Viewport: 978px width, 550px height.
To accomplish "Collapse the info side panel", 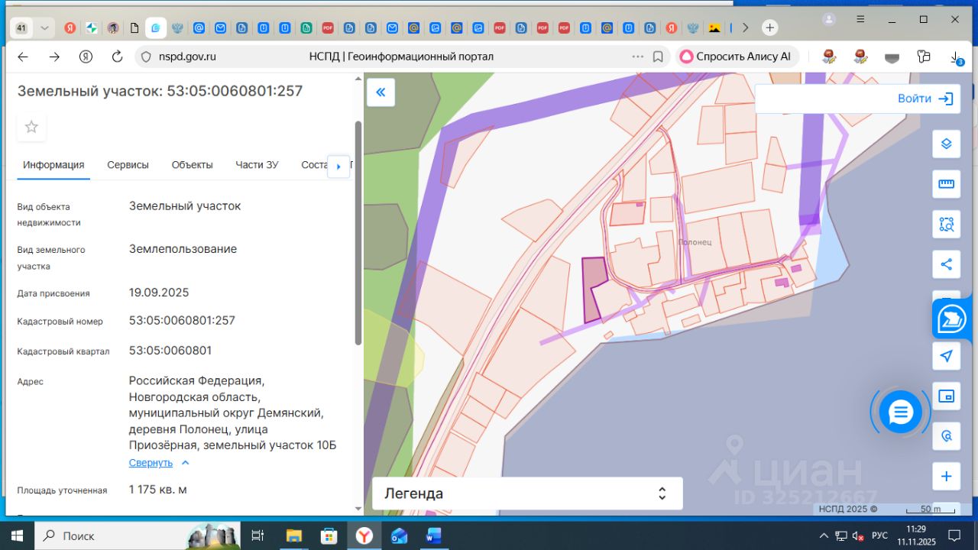I will (381, 92).
